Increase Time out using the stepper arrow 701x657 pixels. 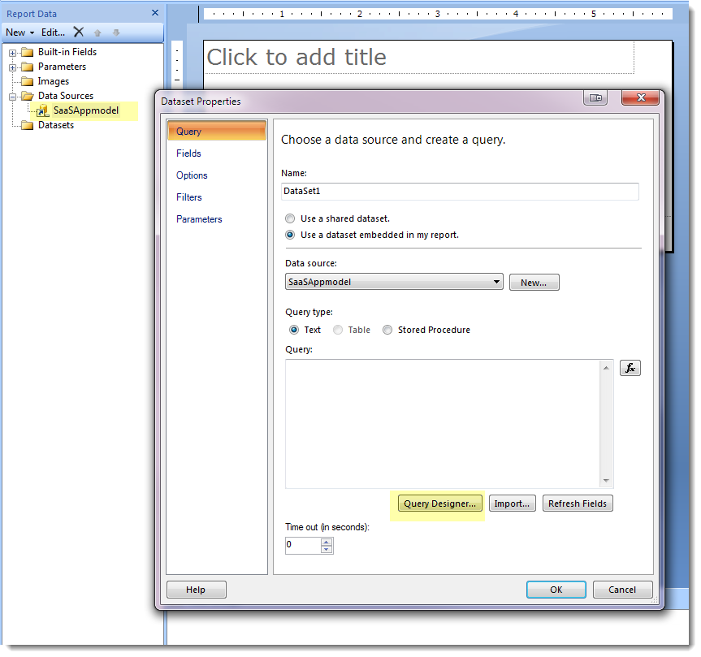[x=327, y=542]
